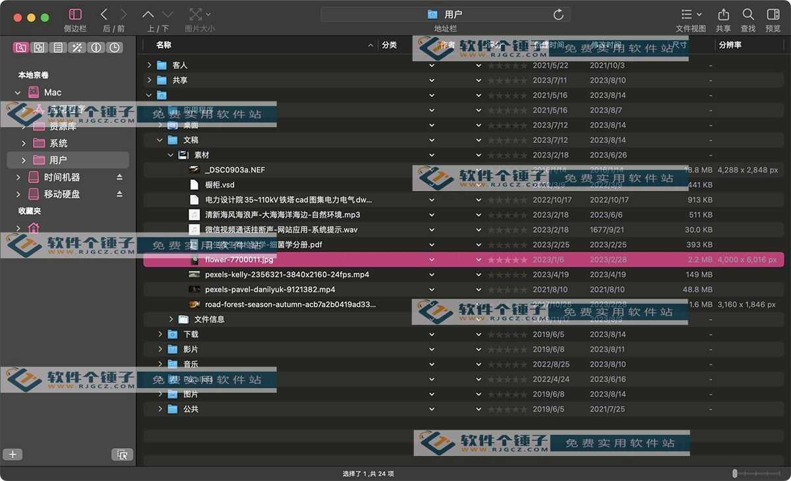Click the 用户 address bar field
Image resolution: width=791 pixels, height=481 pixels.
point(446,14)
